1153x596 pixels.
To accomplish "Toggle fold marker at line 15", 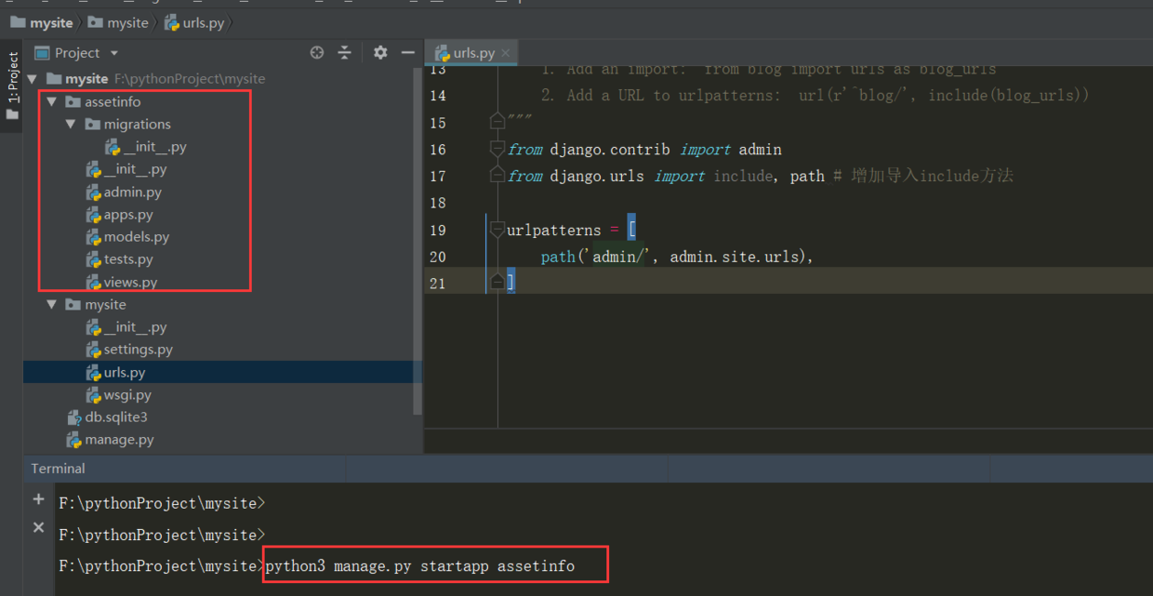I will tap(497, 122).
